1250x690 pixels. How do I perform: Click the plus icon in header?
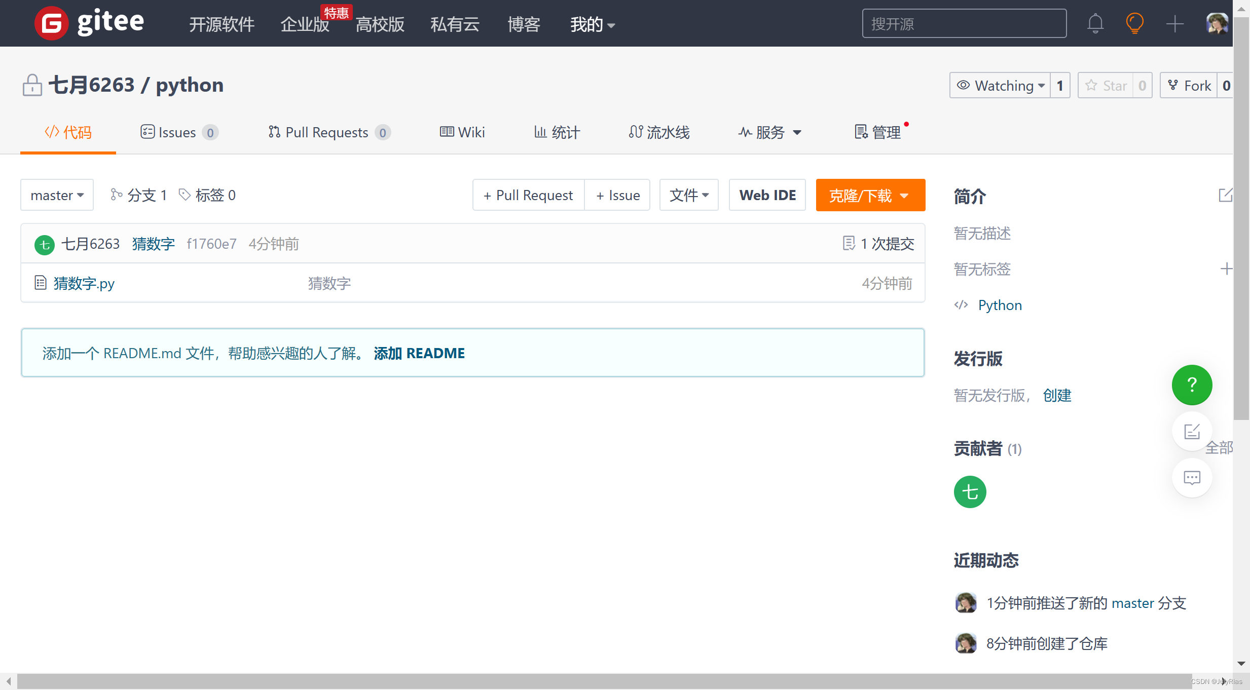click(1174, 23)
